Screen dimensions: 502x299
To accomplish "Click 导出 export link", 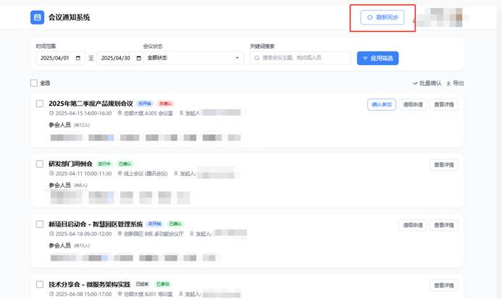I will (x=455, y=83).
